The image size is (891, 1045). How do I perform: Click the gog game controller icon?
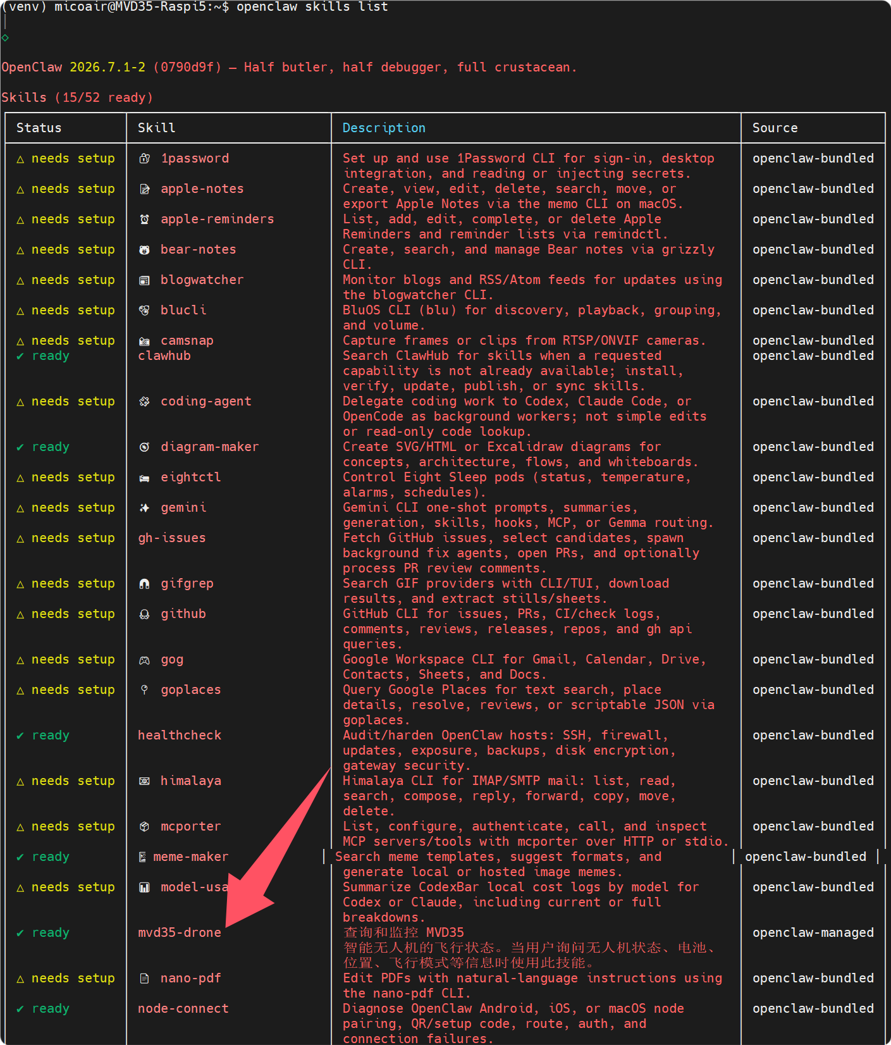click(x=144, y=660)
